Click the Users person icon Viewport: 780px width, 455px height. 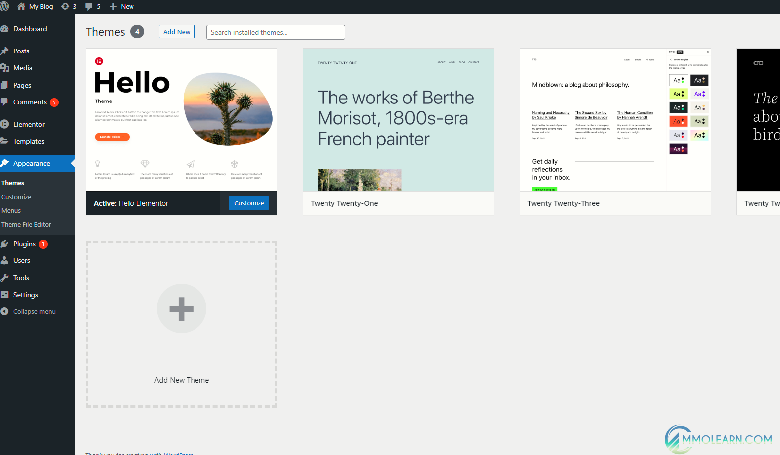(4, 260)
